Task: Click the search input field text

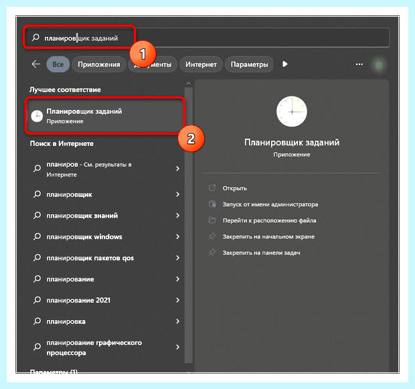Action: coord(81,38)
